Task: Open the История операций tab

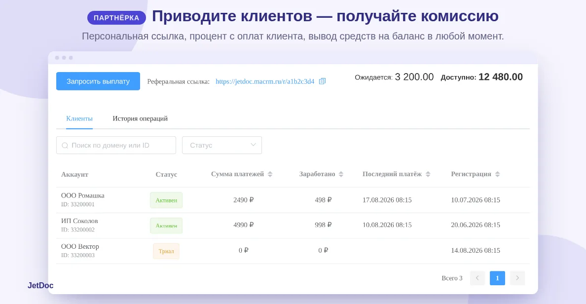Action: (140, 118)
